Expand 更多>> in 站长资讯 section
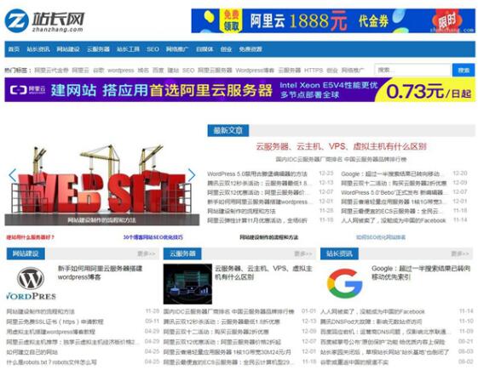Screen dimensions: 478x370 click(460, 253)
